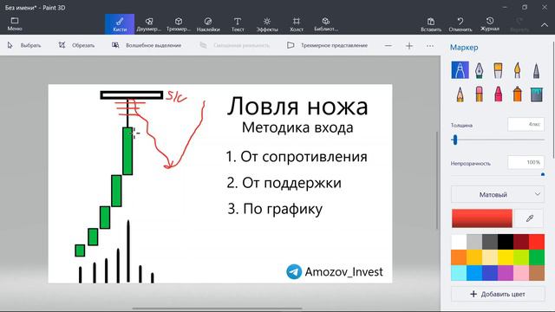The width and height of the screenshot is (555, 312).
Task: Click the Отменить (Undo) button
Action: [x=460, y=24]
